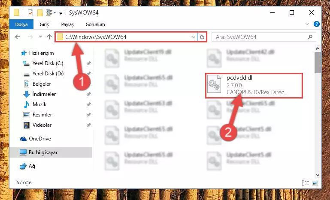Open the blue Help question mark icon

316,24
